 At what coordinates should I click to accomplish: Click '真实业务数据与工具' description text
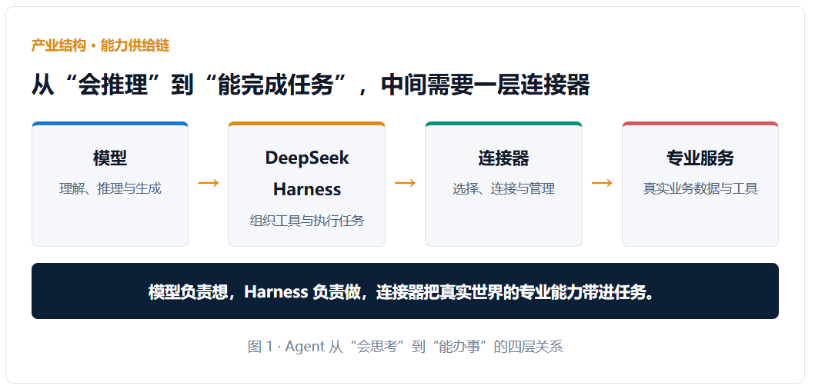click(700, 188)
